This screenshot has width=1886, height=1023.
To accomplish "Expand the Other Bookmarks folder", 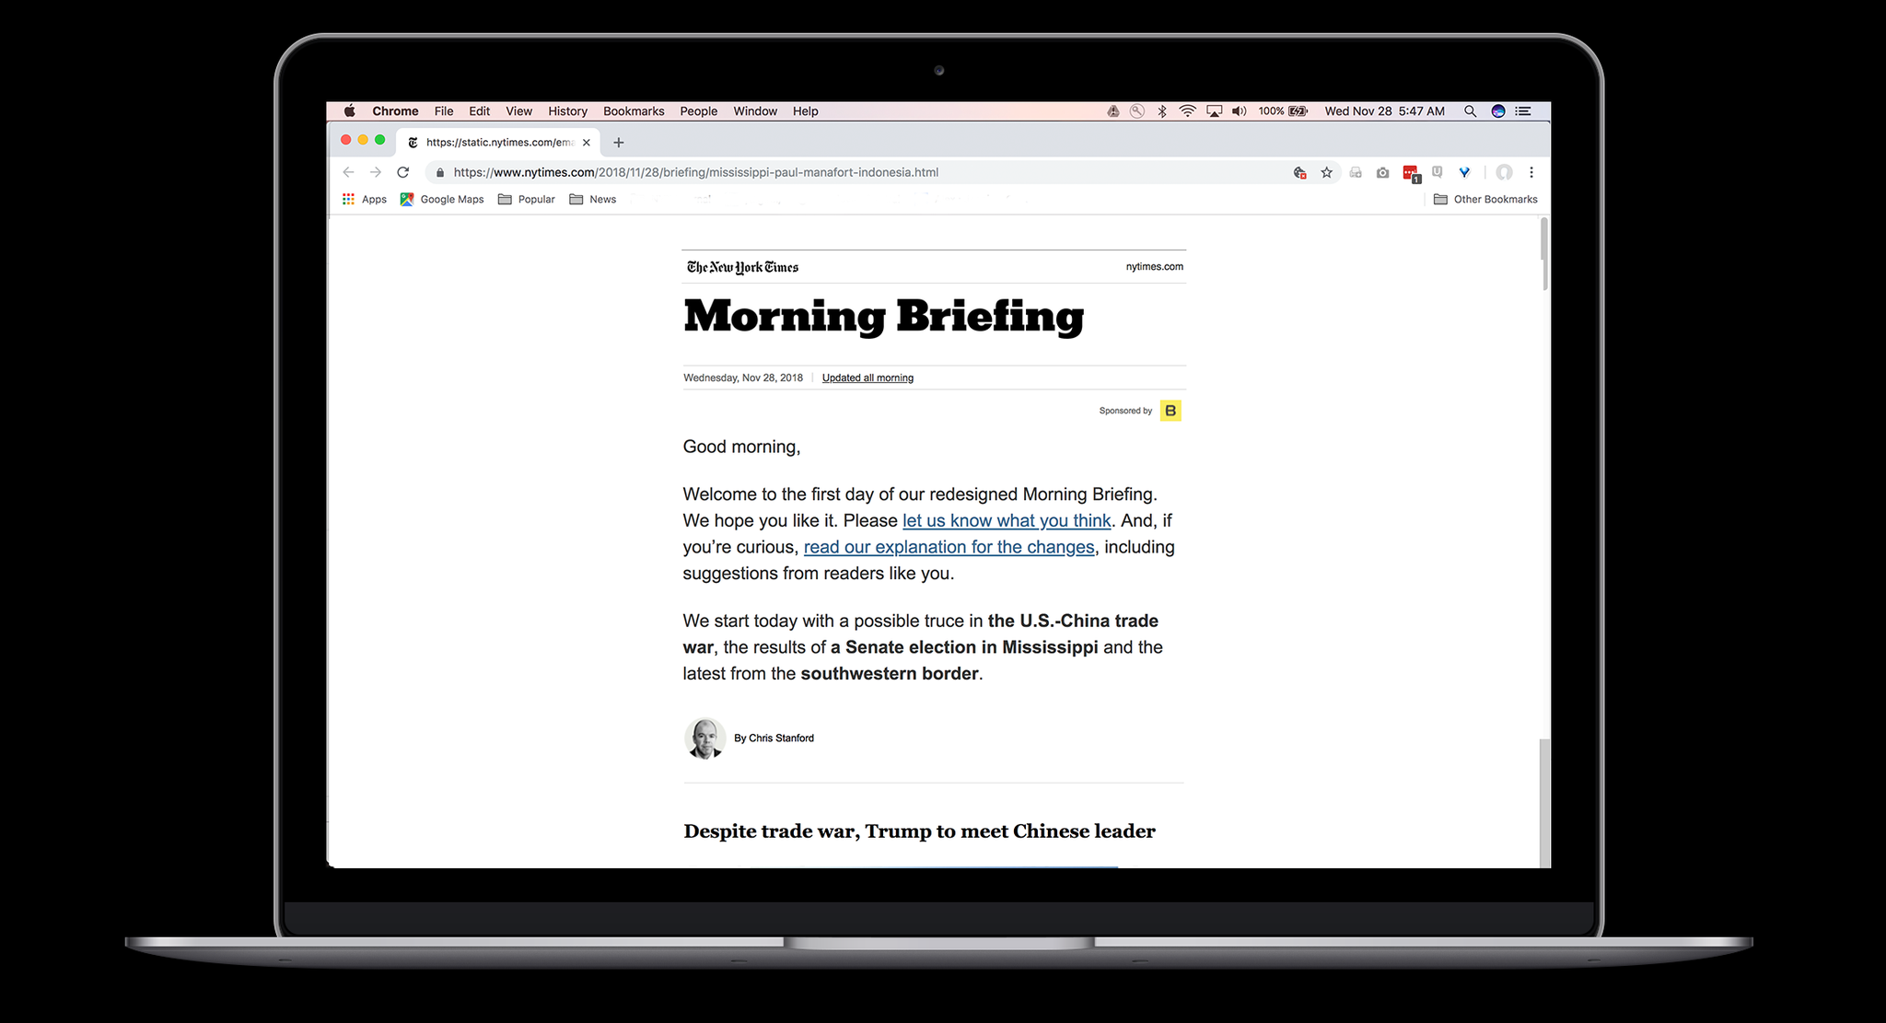I will [x=1488, y=198].
